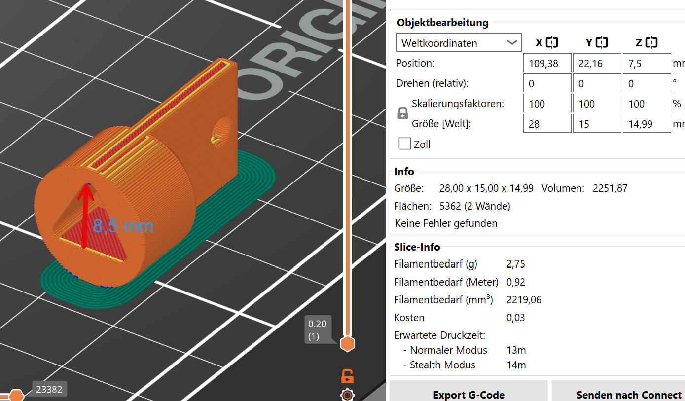Click the X axis mirror icon

552,43
